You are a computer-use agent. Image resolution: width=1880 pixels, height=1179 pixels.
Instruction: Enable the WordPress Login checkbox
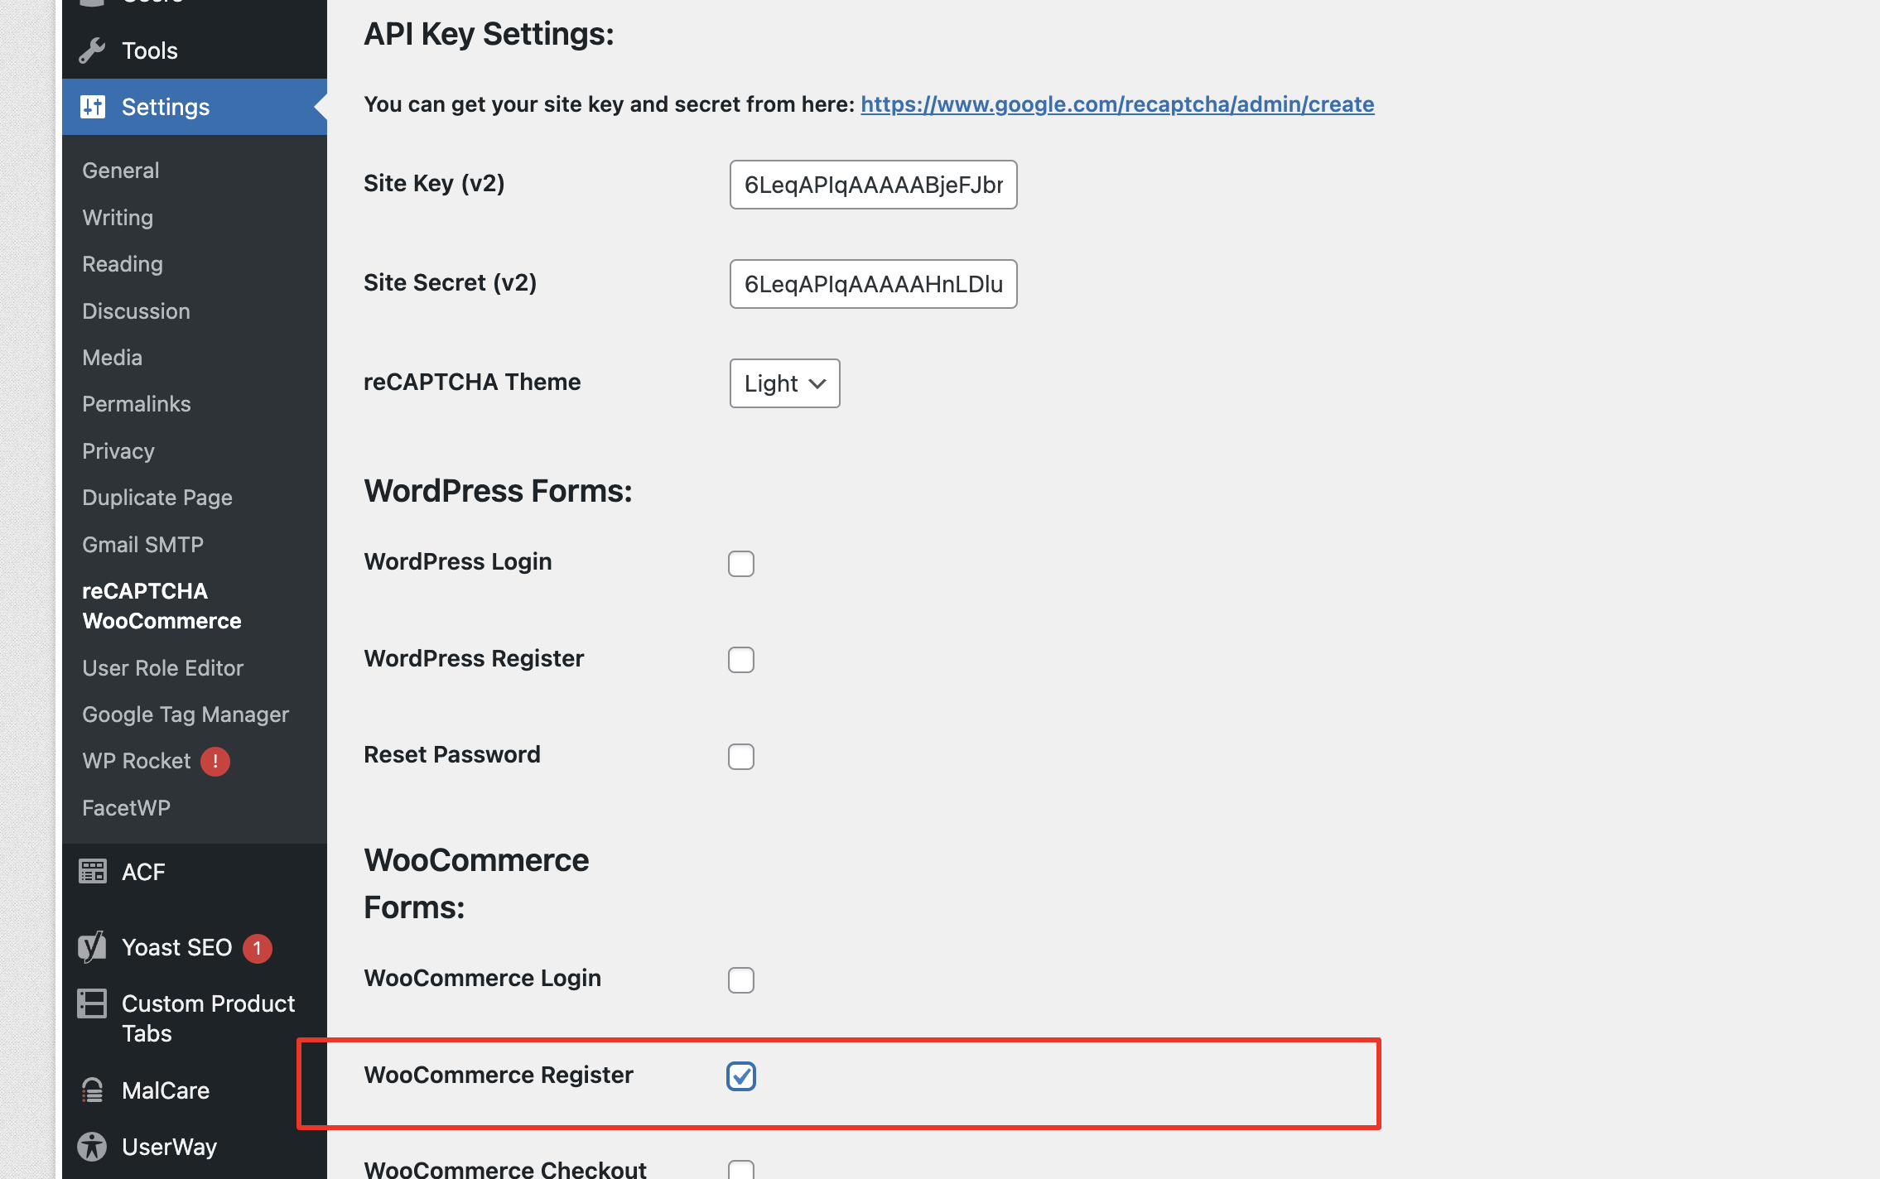click(x=741, y=564)
